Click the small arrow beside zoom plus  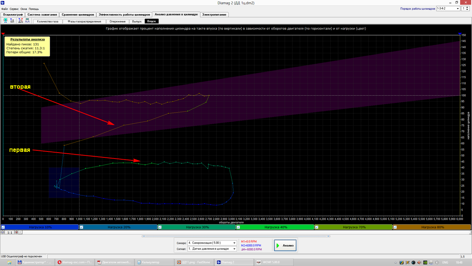click(x=20, y=232)
